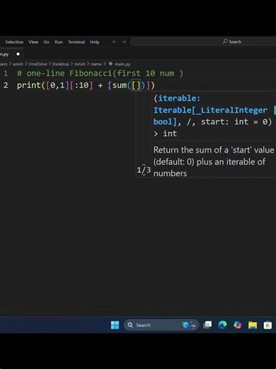Click the 1/3 signature overload switcher
The height and width of the screenshot is (369, 276).
144,170
